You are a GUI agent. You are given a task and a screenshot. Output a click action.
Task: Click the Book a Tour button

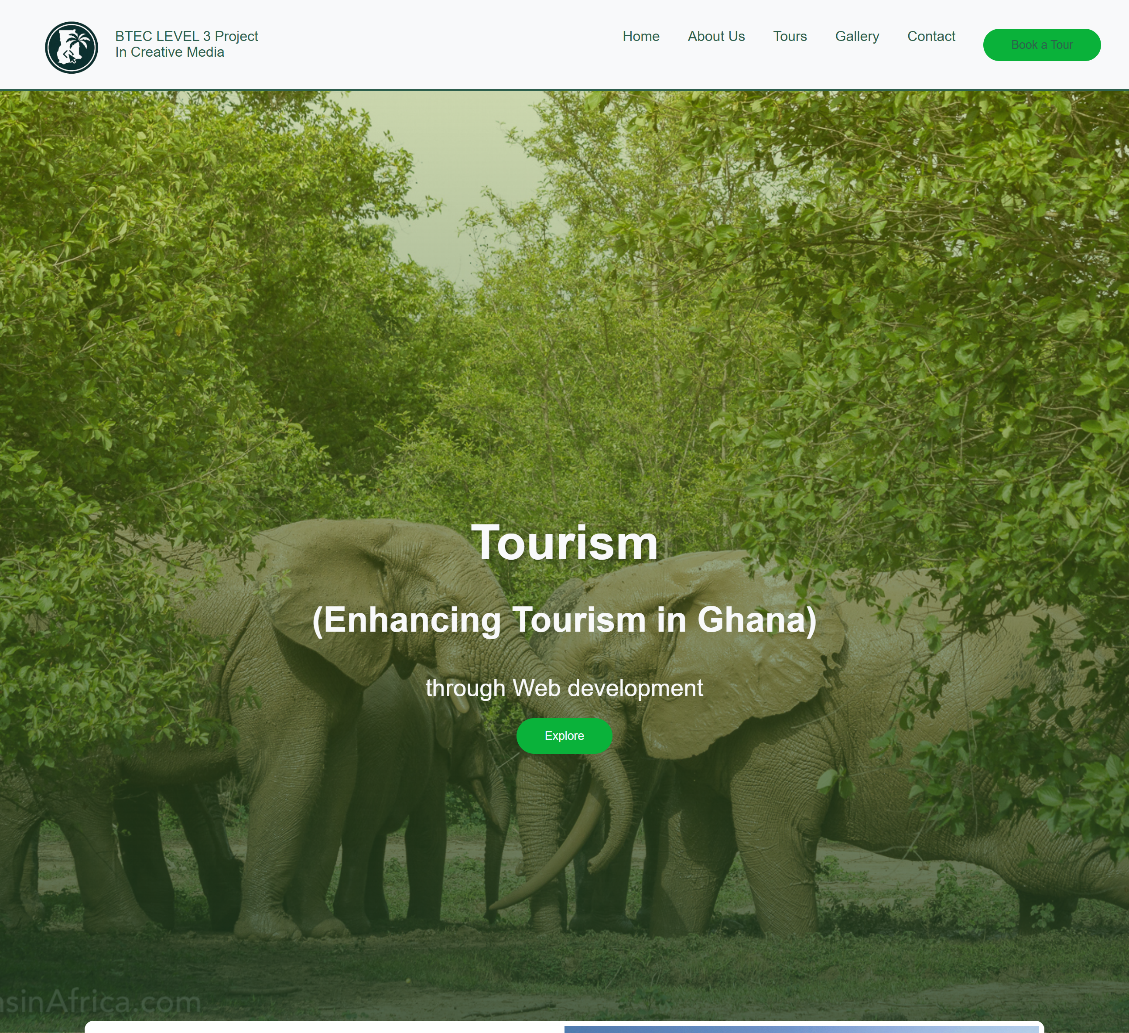tap(1042, 45)
